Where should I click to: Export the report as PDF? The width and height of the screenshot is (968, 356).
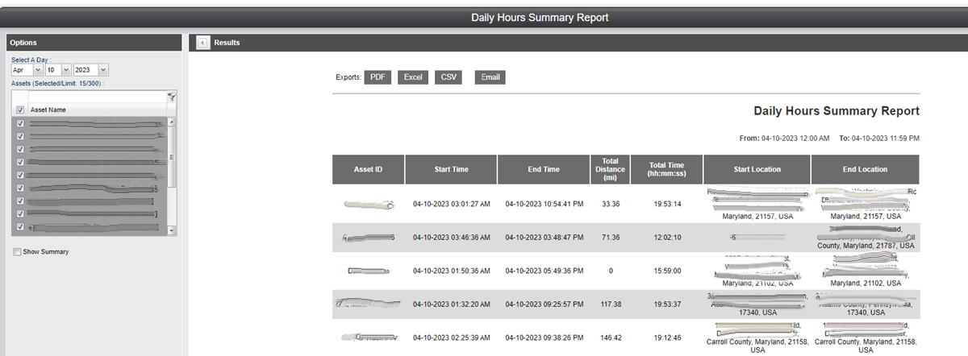[x=378, y=77]
